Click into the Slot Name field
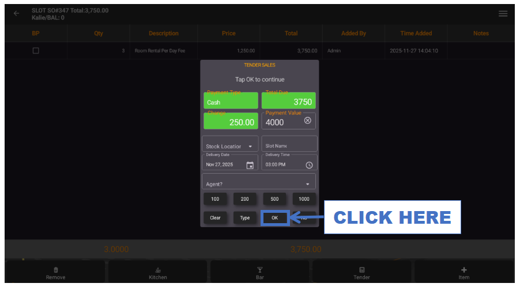The width and height of the screenshot is (520, 287). tap(289, 144)
